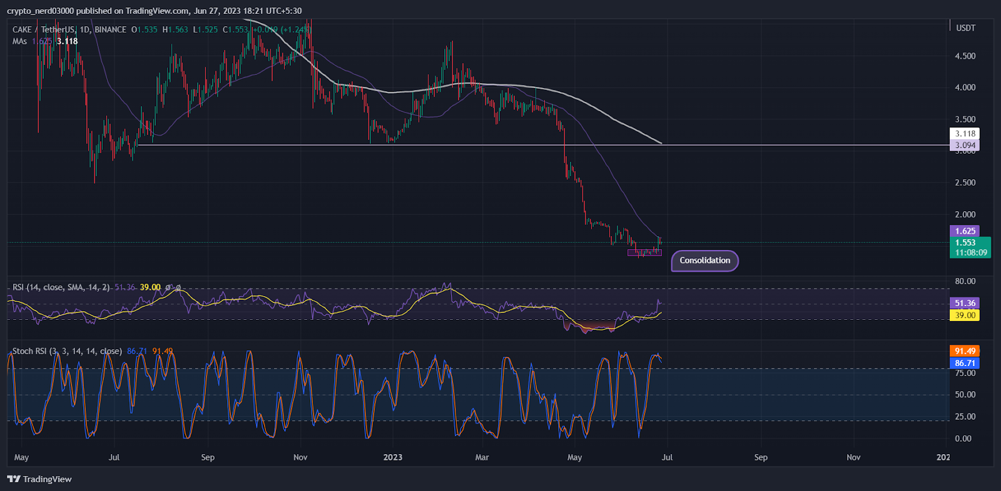Click the 2.500 price axis label
The image size is (1001, 491).
pyautogui.click(x=965, y=183)
